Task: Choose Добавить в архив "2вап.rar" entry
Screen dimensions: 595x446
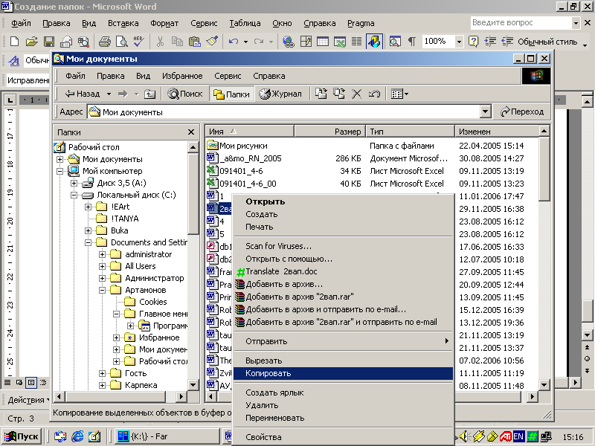Action: click(343, 297)
